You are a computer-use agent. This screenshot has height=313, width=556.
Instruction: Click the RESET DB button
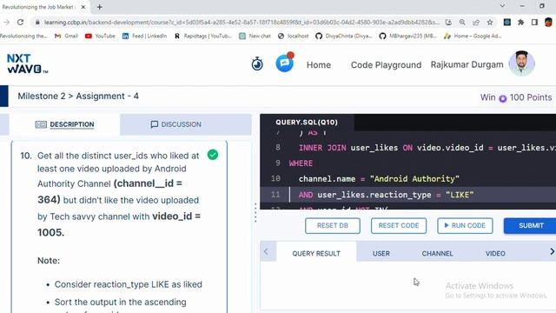[333, 226]
